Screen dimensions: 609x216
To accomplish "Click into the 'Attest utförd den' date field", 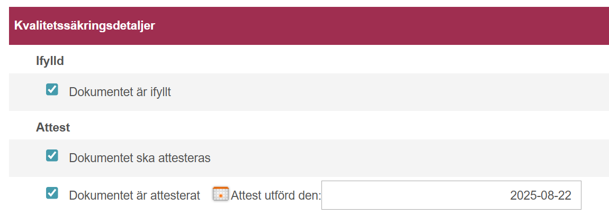I will [451, 195].
